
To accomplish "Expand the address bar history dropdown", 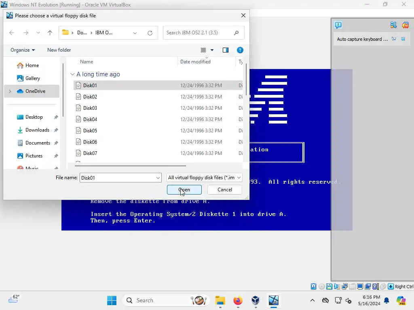I will (x=135, y=33).
